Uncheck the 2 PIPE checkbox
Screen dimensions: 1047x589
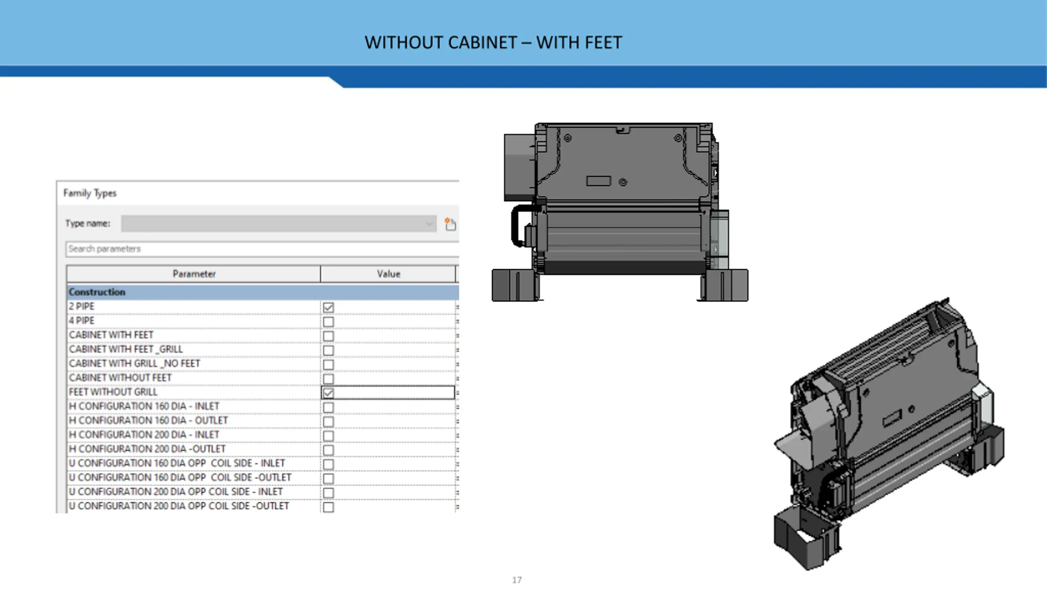(328, 307)
